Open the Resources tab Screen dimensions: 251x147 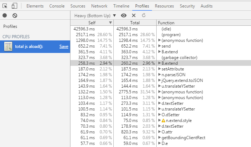164,6
